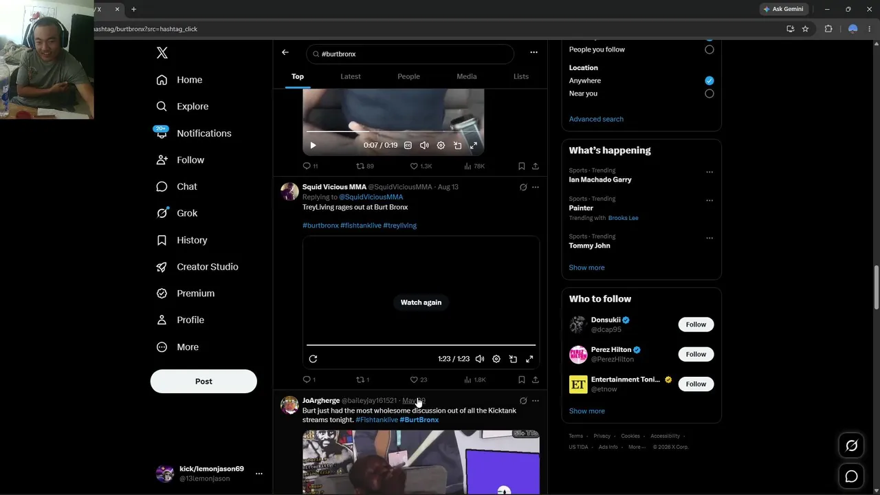Reply to the post with 11 replies
This screenshot has width=880, height=495.
point(310,166)
